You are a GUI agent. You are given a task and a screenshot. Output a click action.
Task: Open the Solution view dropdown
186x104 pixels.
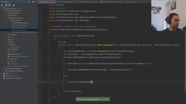[6, 2]
